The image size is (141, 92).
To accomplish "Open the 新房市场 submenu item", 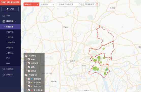I will pos(10,48).
